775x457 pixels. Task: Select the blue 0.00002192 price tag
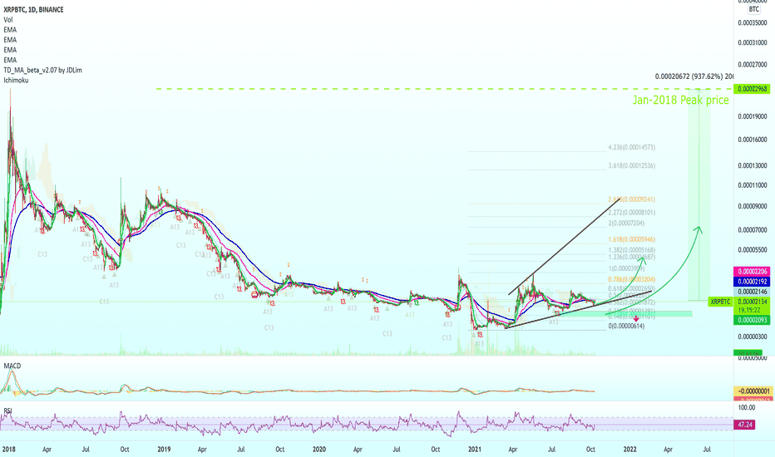point(753,282)
